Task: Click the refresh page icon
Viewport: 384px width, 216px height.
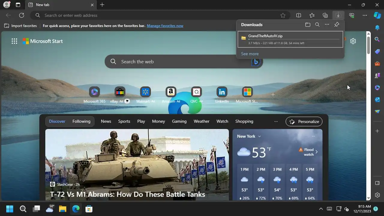Action: click(22, 15)
